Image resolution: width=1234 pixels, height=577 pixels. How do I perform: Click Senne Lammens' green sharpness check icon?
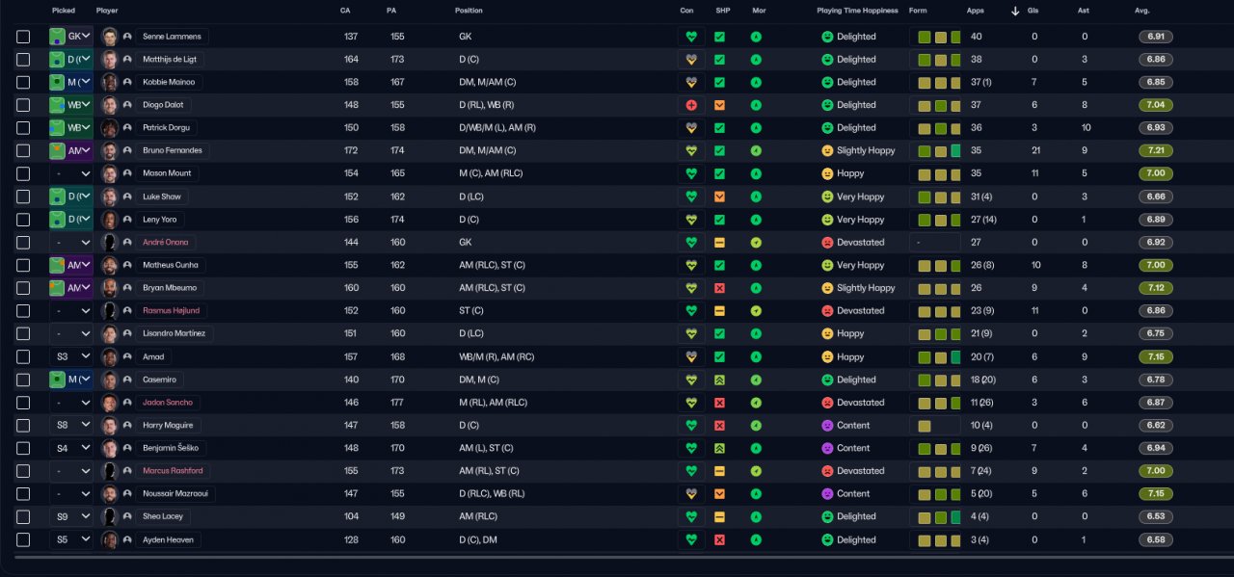click(719, 37)
